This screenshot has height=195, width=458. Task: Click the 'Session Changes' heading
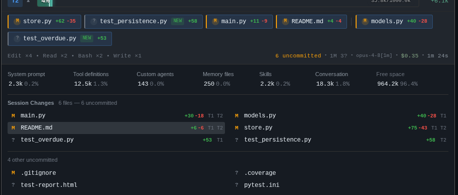click(x=31, y=103)
